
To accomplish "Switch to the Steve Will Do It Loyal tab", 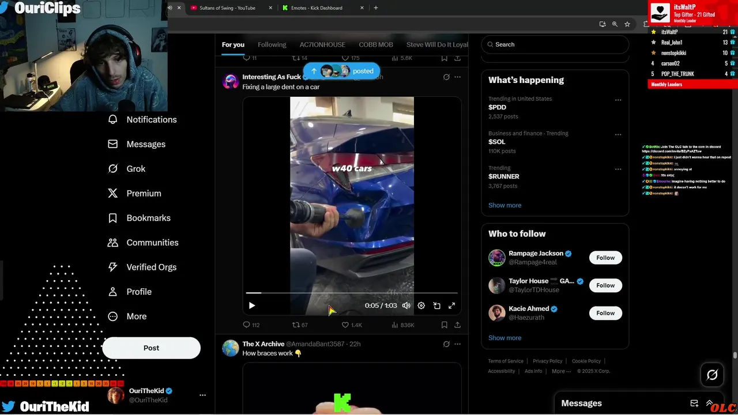I will 437,44.
